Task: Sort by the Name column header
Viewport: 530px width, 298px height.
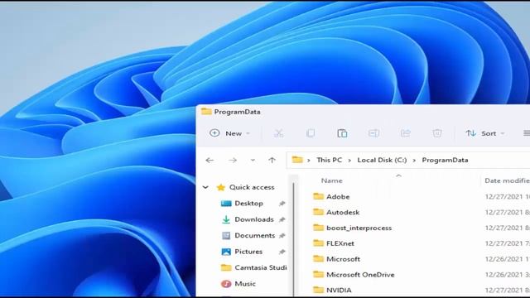Action: [x=331, y=180]
